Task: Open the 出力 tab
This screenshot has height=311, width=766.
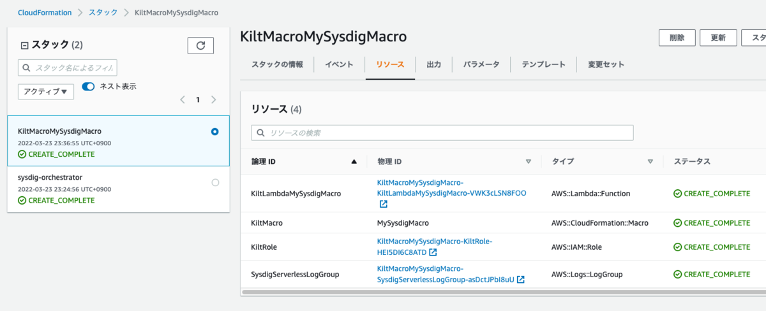Action: pos(433,64)
